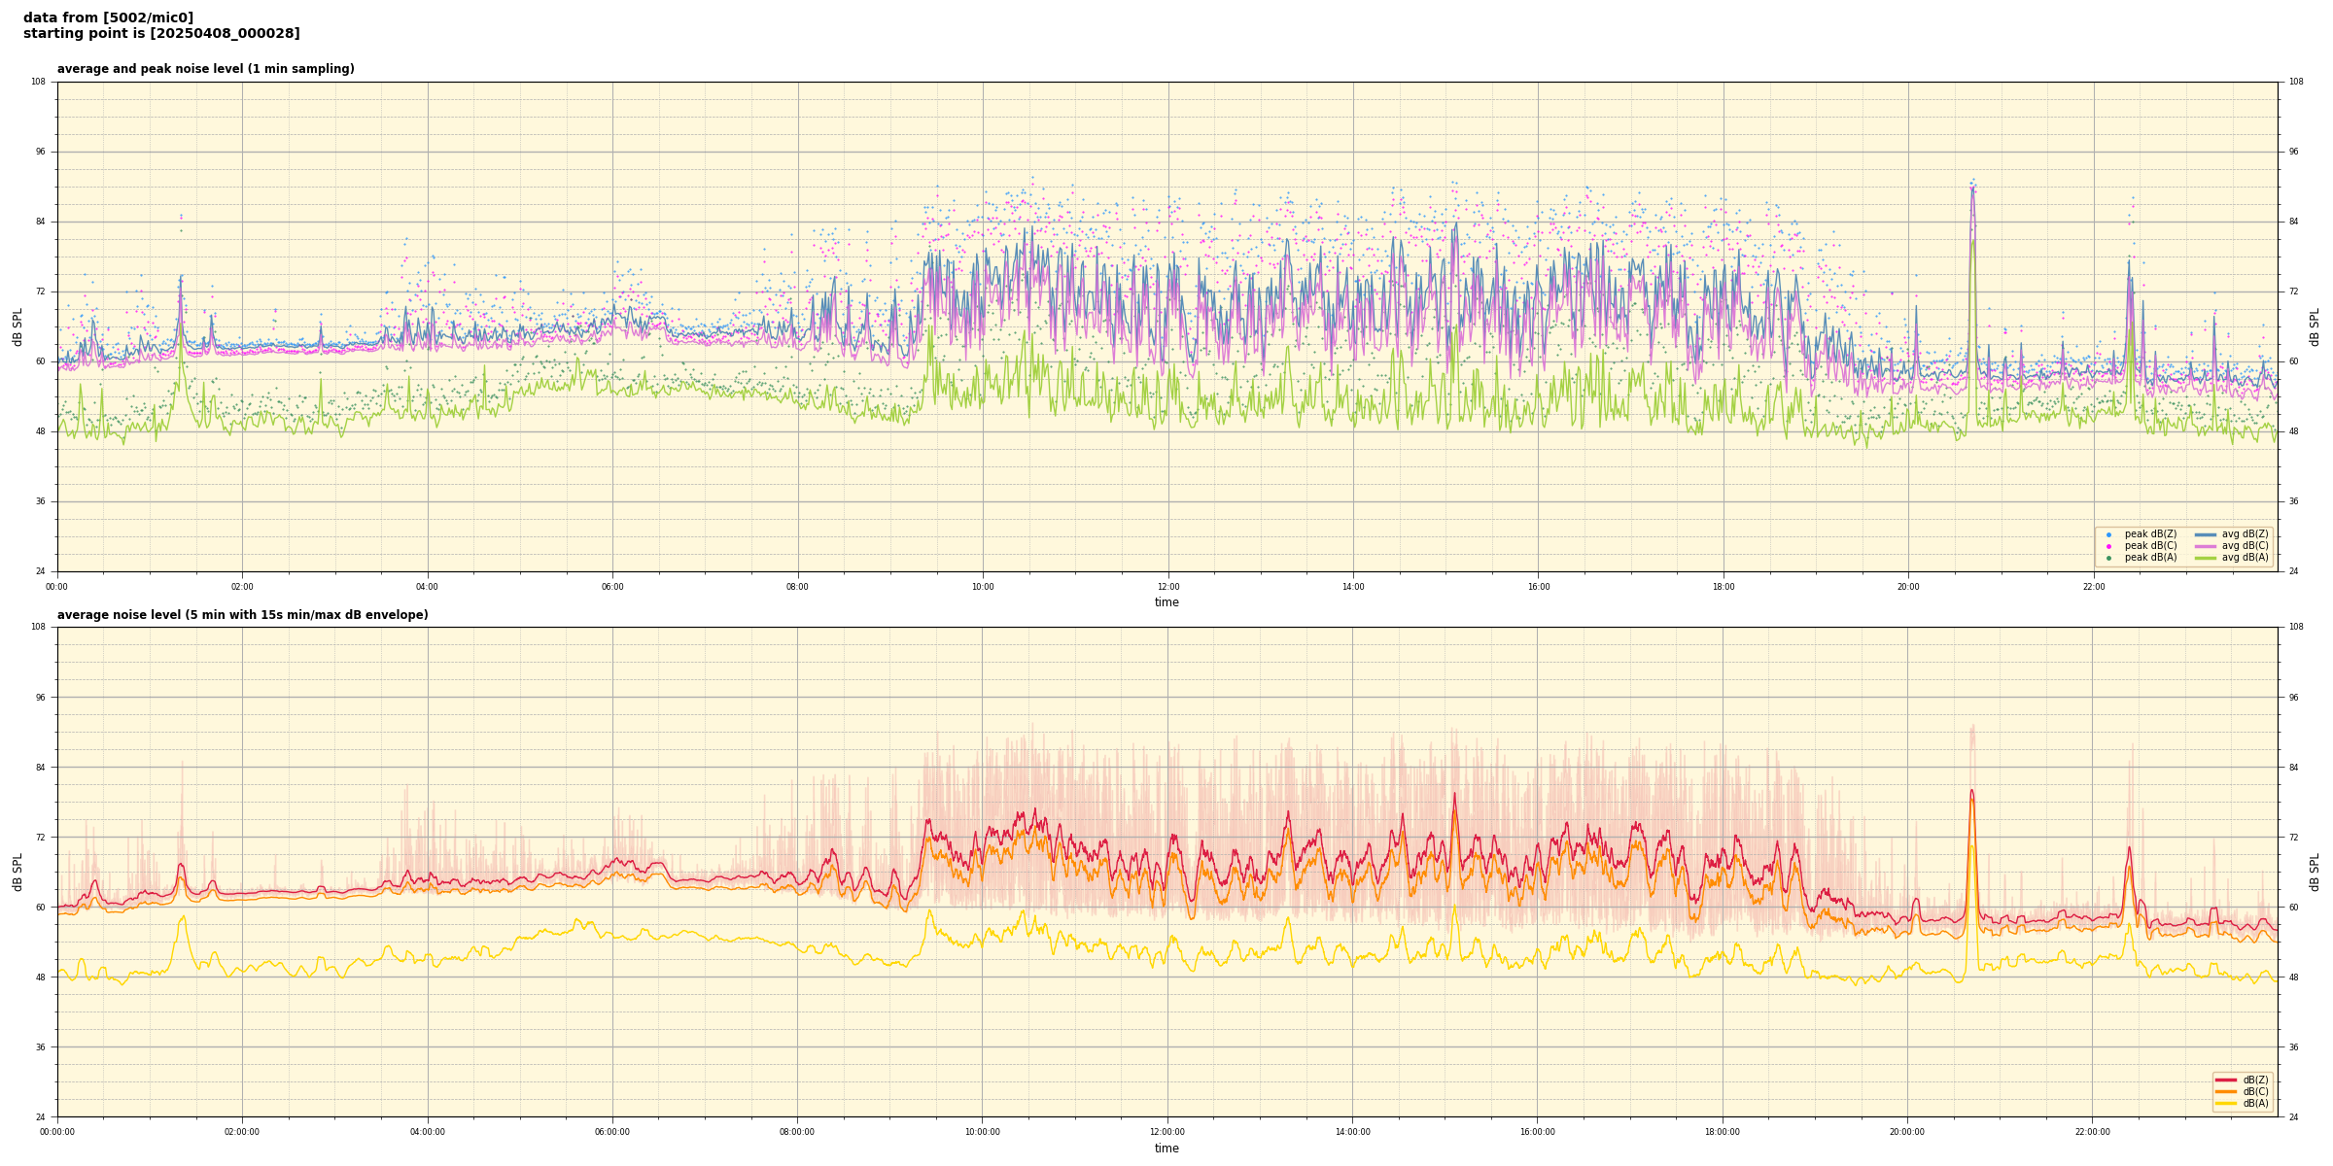This screenshot has width=2333, height=1166.
Task: Click the 'average noise level (5 min...)' chart title
Action: (242, 615)
